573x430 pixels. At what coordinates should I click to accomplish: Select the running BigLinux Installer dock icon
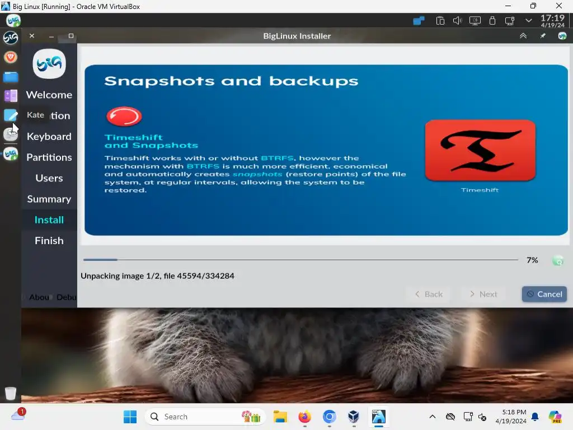(x=11, y=154)
